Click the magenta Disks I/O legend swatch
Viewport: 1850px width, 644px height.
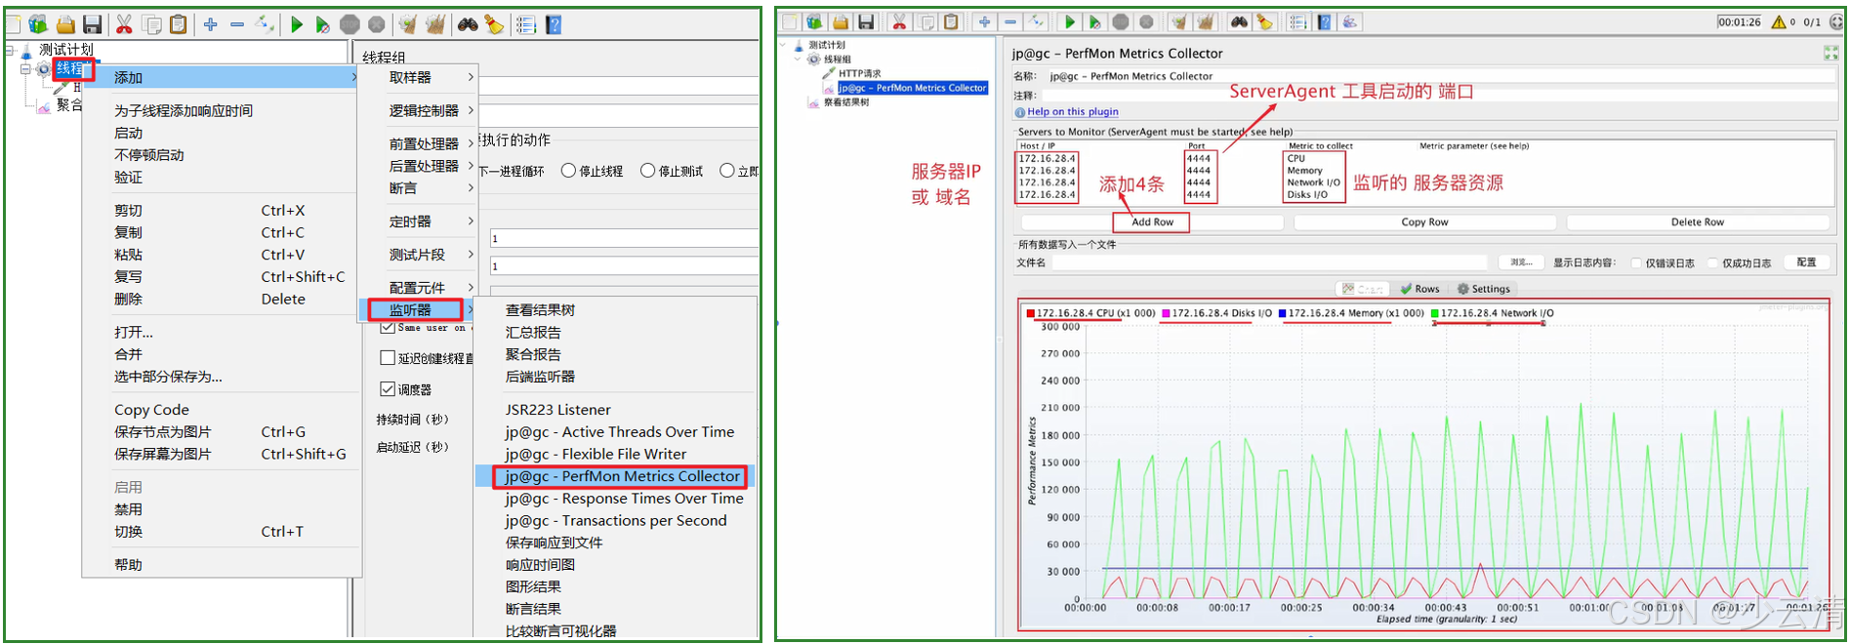coord(1166,313)
